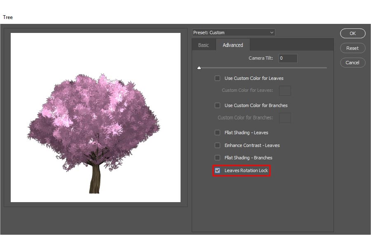Click the Camera Tilt label

[261, 58]
